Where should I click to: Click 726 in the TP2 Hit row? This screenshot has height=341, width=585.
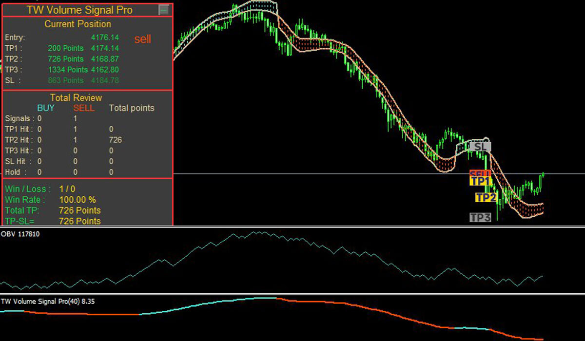(116, 140)
